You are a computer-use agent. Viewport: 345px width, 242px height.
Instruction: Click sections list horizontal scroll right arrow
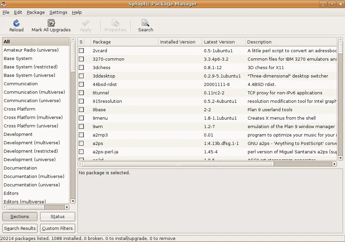click(67, 207)
